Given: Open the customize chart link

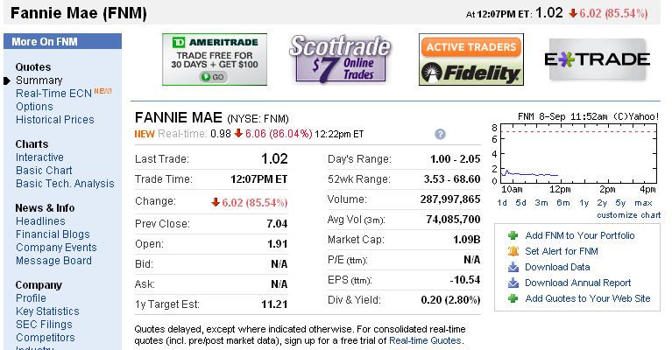Looking at the screenshot, I should [629, 214].
